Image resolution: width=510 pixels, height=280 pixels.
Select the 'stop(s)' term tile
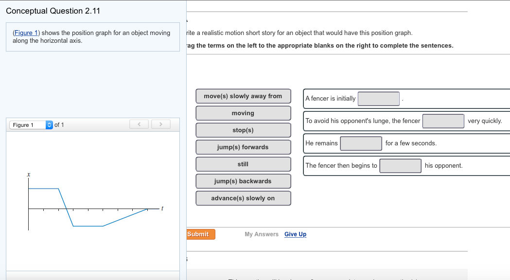pos(243,130)
